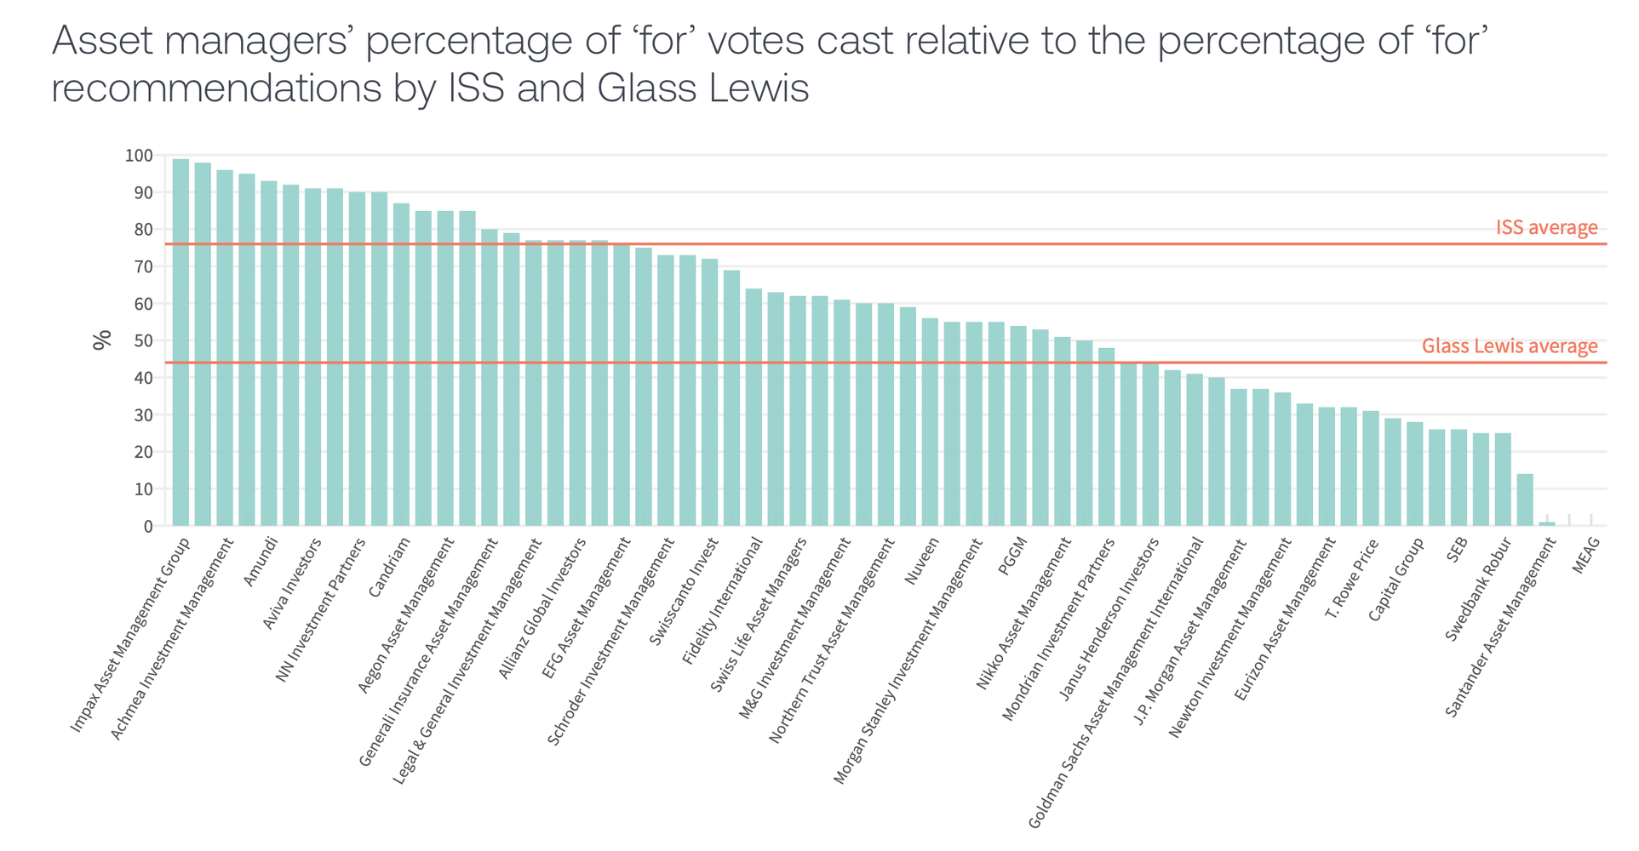Click the 'ISS average' line label
The height and width of the screenshot is (851, 1639).
click(x=1546, y=228)
